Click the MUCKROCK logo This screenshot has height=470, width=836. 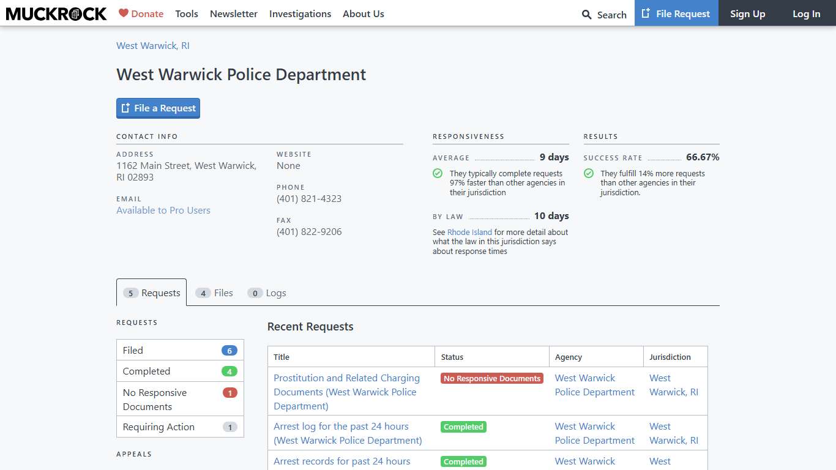pyautogui.click(x=56, y=13)
